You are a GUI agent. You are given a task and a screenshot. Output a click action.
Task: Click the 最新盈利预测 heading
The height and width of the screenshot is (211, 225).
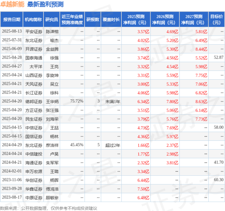[45, 4]
